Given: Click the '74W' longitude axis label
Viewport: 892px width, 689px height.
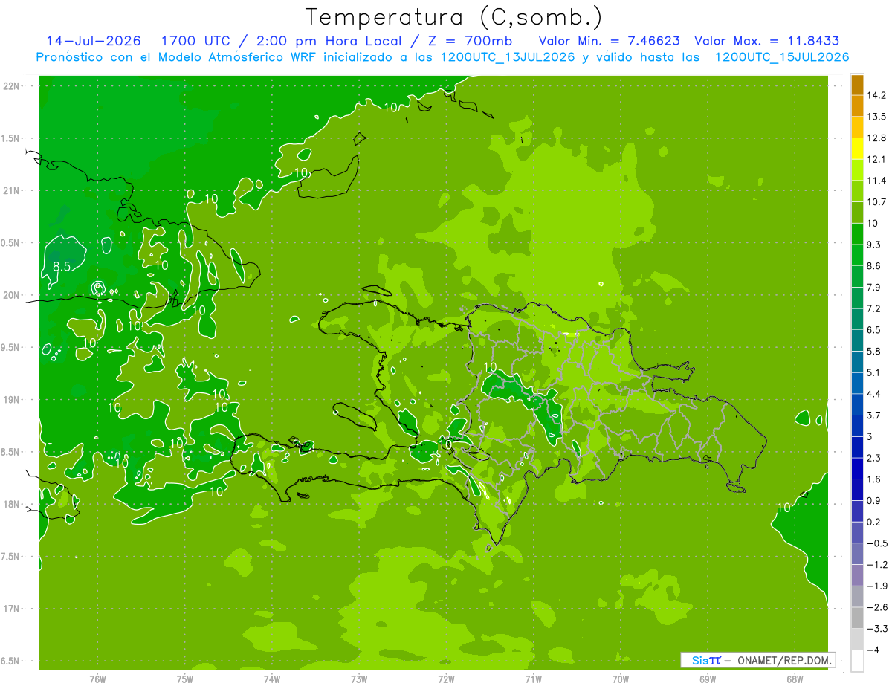Looking at the screenshot, I should click(x=271, y=679).
